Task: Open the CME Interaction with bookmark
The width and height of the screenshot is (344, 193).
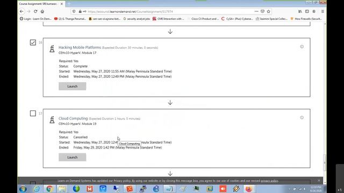Action: 168,19
